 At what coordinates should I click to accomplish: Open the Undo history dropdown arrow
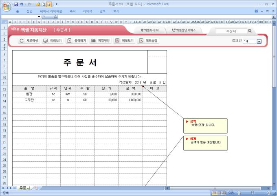[x=25, y=4]
